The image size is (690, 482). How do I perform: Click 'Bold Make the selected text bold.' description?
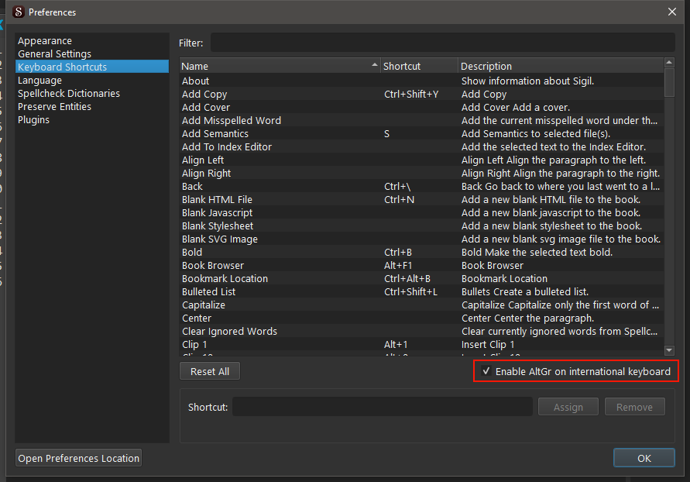tap(561, 253)
